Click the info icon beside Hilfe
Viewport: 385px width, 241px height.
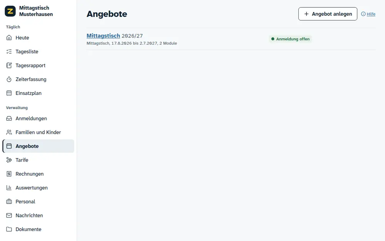tap(363, 14)
